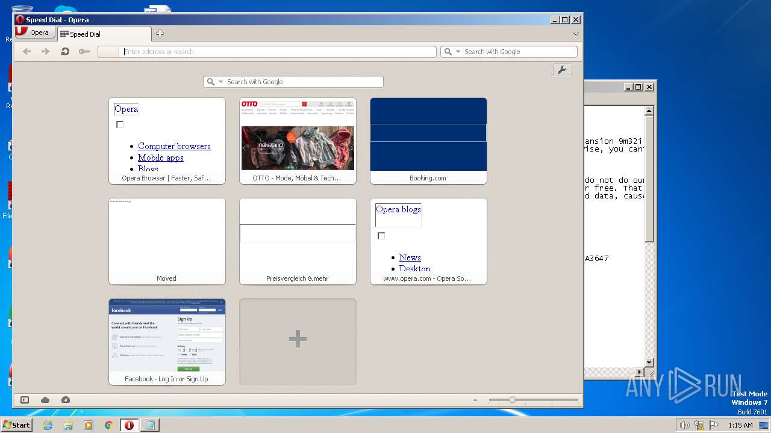
Task: Open the closed tabs dropdown arrow
Action: pos(576,34)
